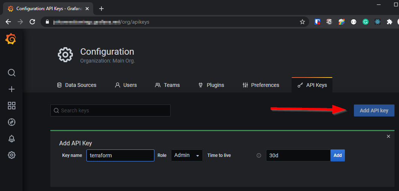Open the Grafana home logo
This screenshot has height=191, width=399.
coord(11,39)
